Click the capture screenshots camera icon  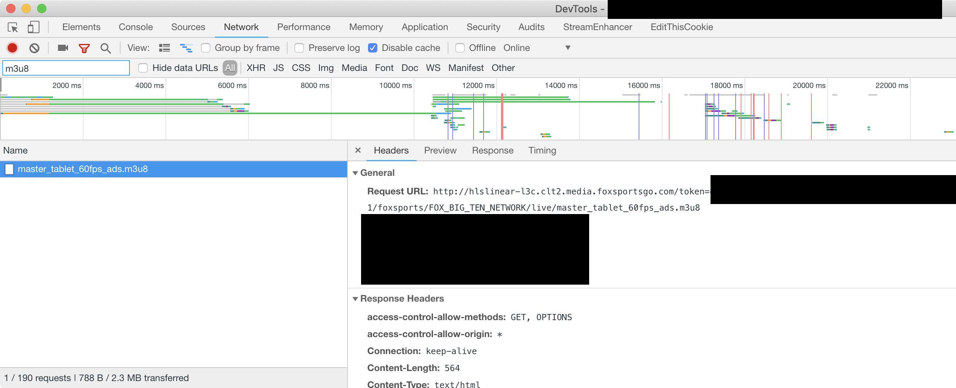click(63, 48)
